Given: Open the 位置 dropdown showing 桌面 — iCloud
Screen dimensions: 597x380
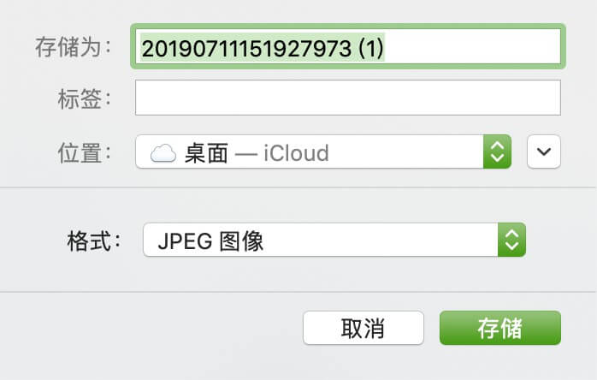Looking at the screenshot, I should click(x=323, y=151).
